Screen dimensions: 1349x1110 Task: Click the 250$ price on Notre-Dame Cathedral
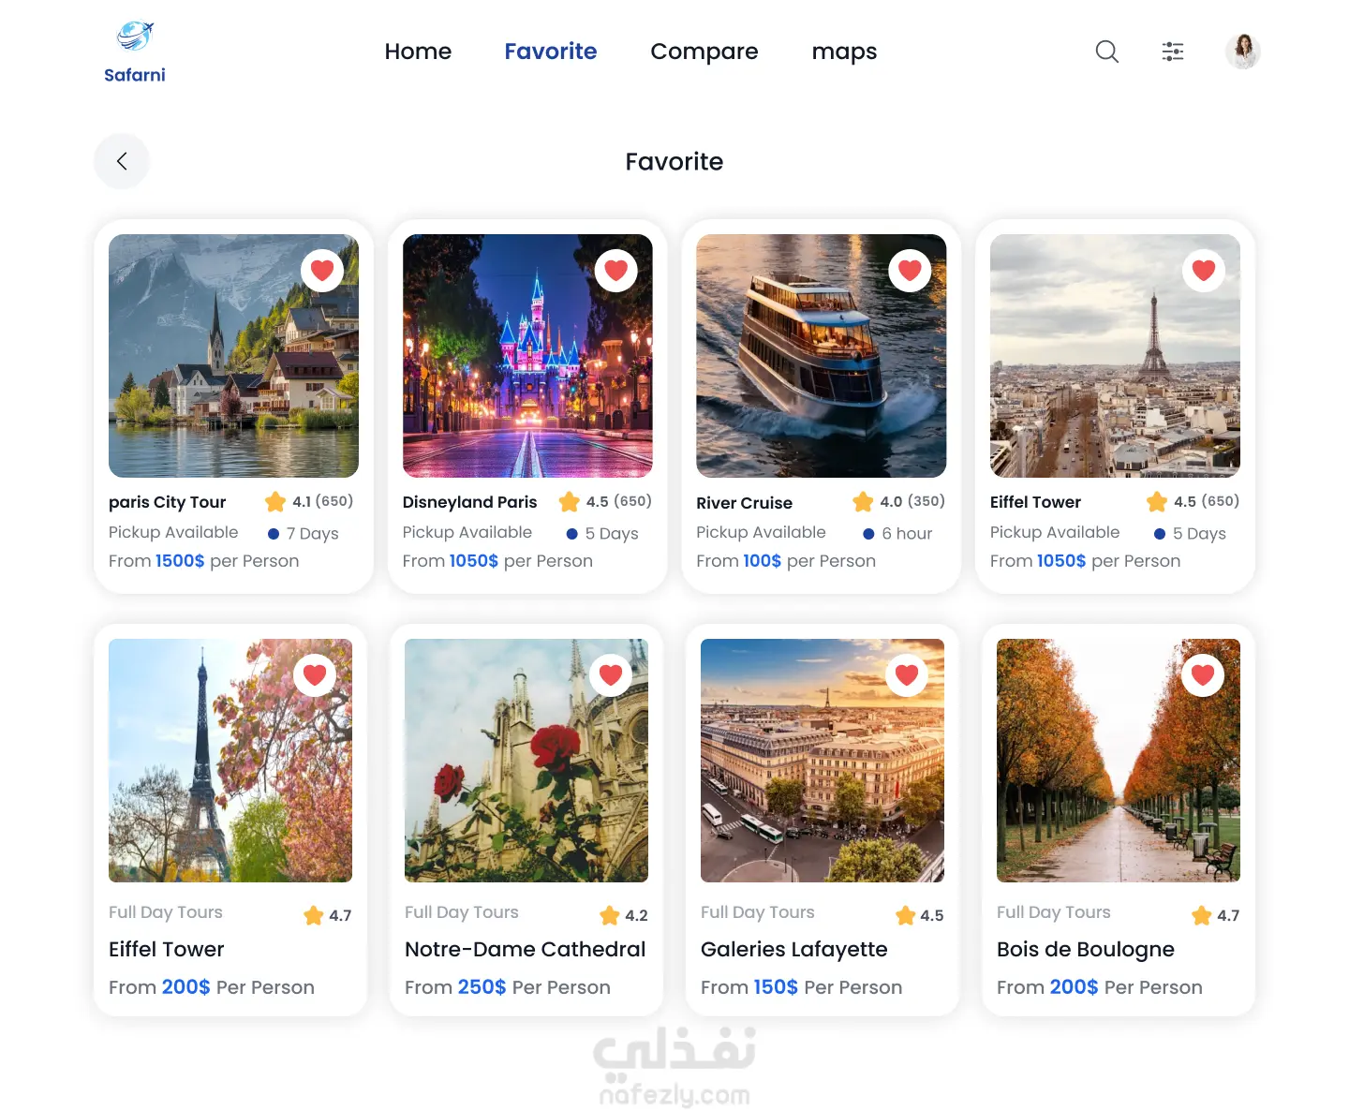tap(482, 987)
